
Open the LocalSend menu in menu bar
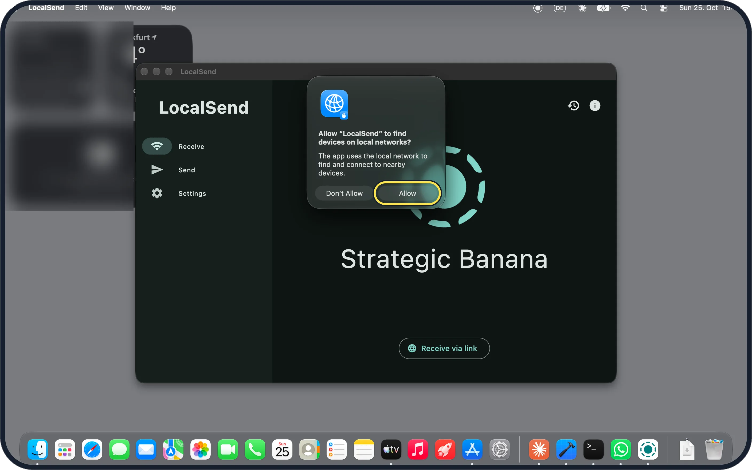click(46, 8)
